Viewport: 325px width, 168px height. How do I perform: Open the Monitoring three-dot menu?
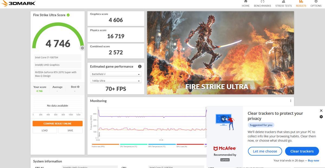coord(291,101)
